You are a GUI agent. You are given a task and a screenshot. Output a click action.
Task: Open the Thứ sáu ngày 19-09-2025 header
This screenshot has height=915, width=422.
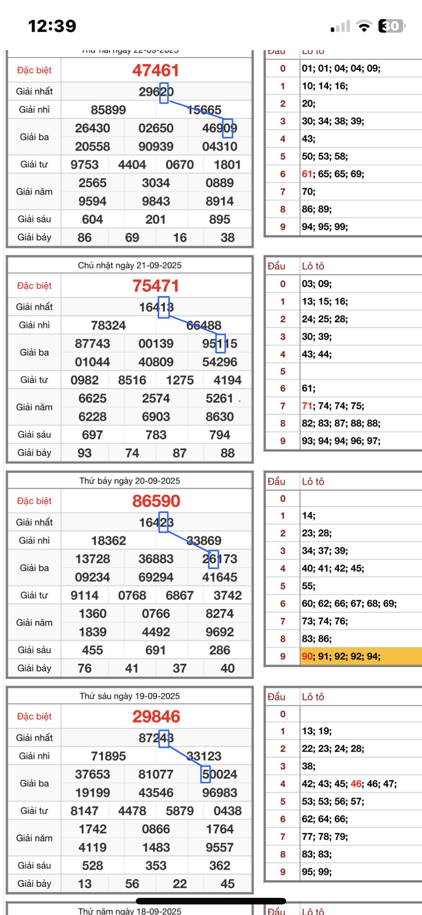(x=130, y=696)
